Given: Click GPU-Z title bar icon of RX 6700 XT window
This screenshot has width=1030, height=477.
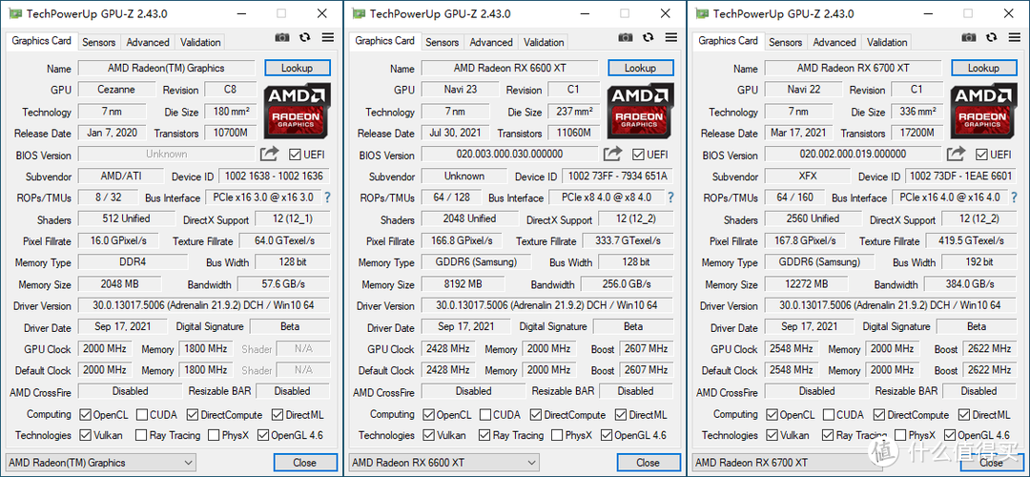Looking at the screenshot, I should coord(702,13).
